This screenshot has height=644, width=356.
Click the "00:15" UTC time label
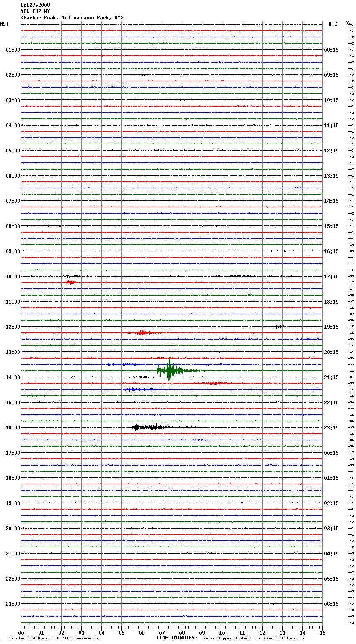pyautogui.click(x=331, y=453)
